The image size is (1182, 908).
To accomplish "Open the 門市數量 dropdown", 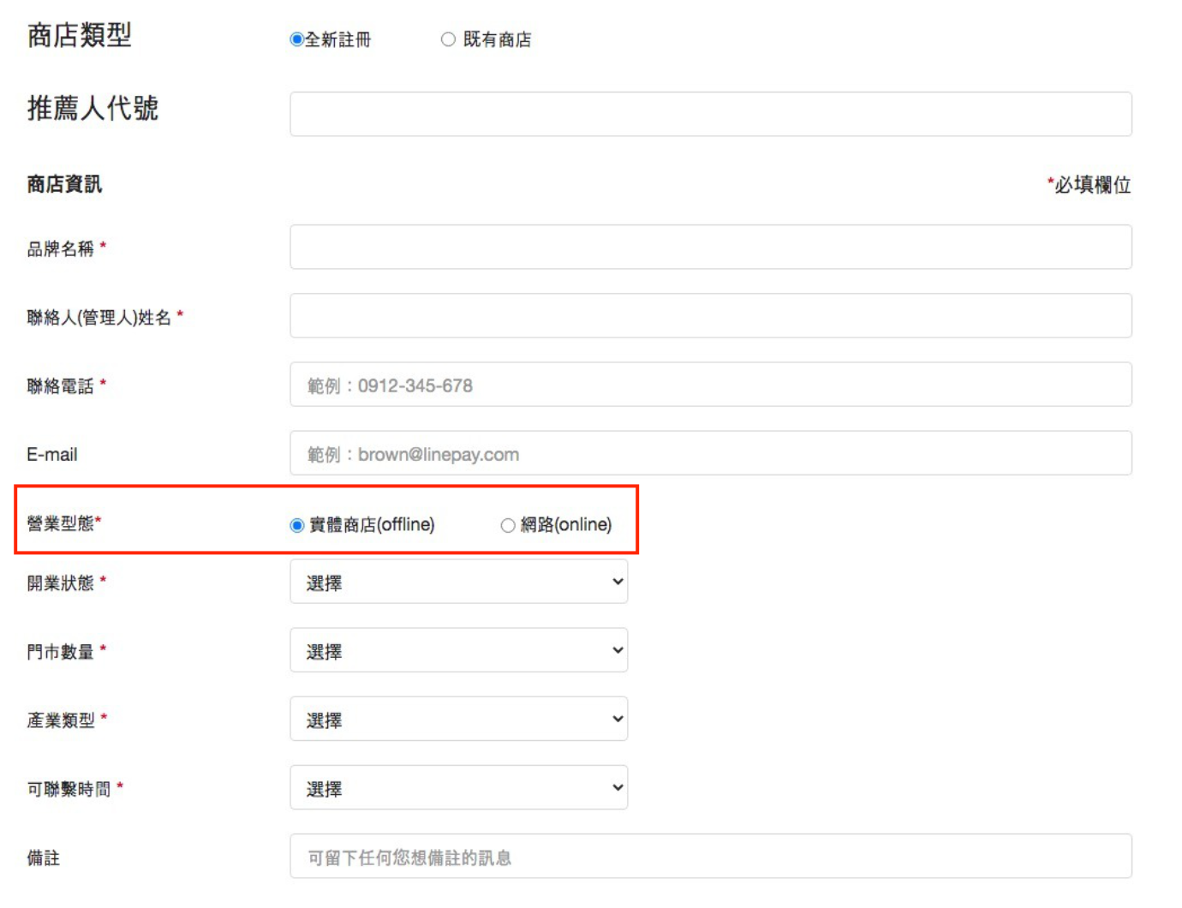I will [459, 650].
